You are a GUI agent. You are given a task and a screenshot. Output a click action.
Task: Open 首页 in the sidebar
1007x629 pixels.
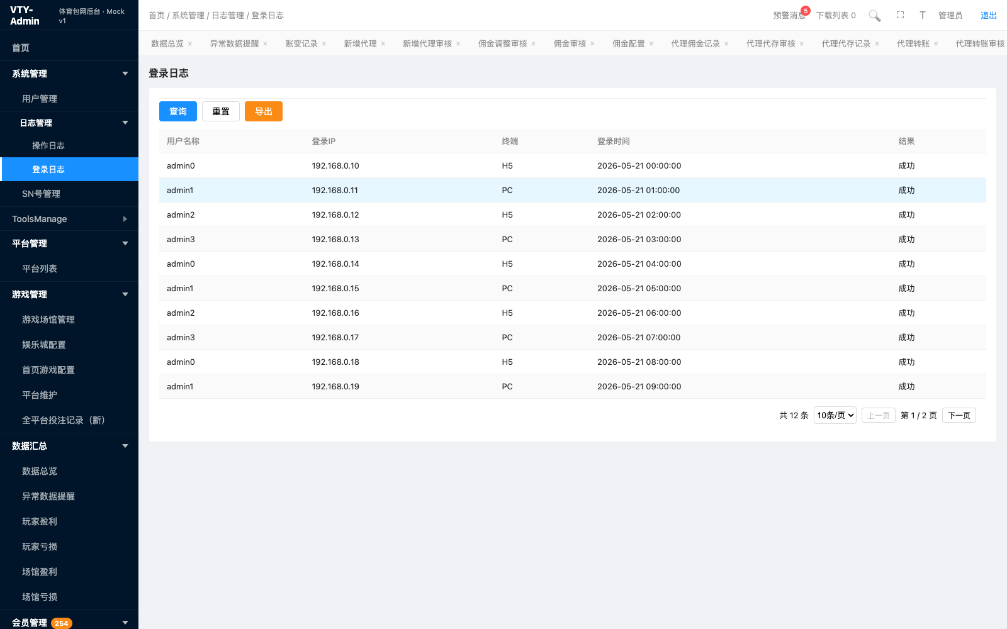(x=69, y=48)
